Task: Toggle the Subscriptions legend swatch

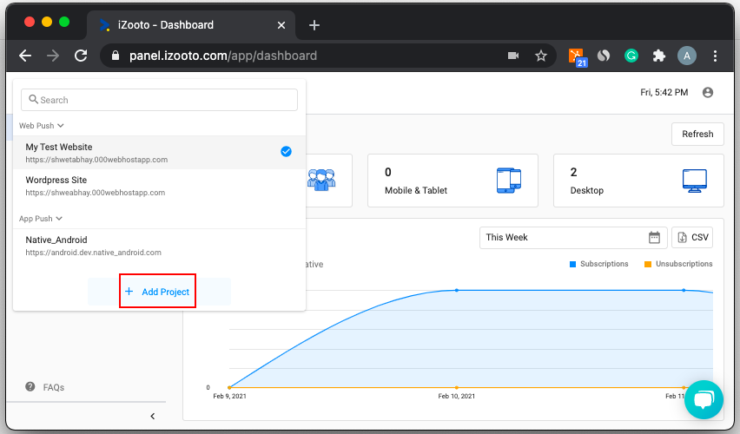Action: (572, 264)
